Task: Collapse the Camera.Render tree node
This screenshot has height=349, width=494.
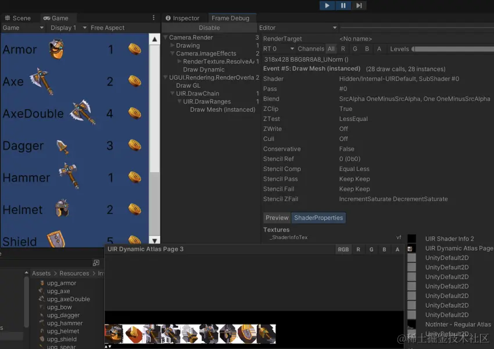Action: point(165,38)
